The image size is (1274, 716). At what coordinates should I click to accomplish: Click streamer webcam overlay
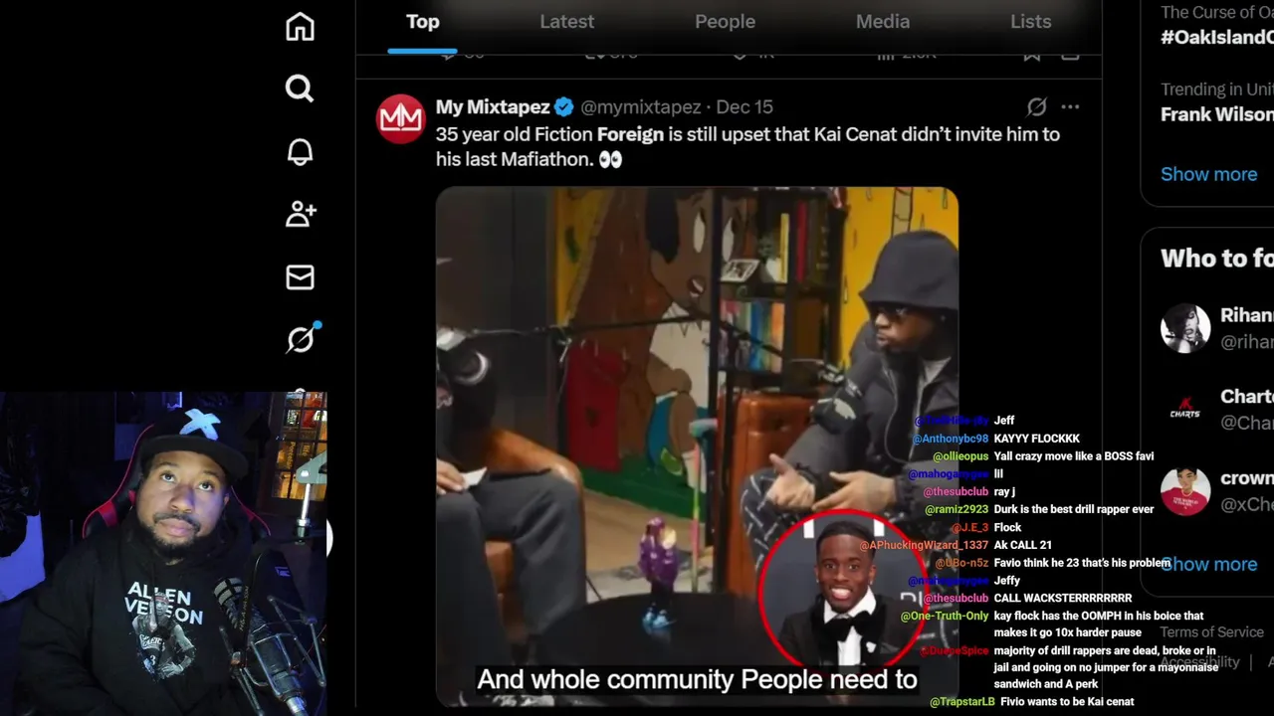[163, 553]
